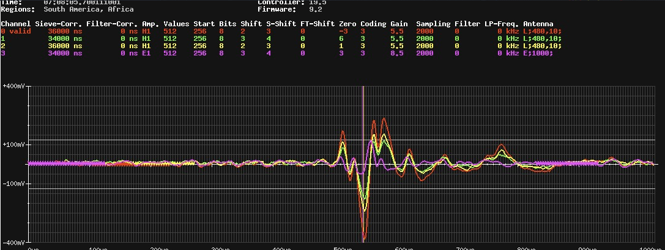
Task: Click the '+400mV' y-axis label
Action: pos(13,86)
